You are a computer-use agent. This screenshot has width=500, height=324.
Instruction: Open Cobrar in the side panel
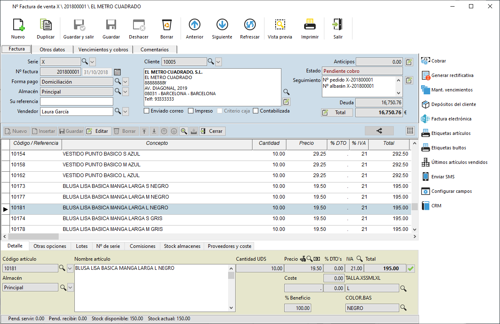point(434,61)
